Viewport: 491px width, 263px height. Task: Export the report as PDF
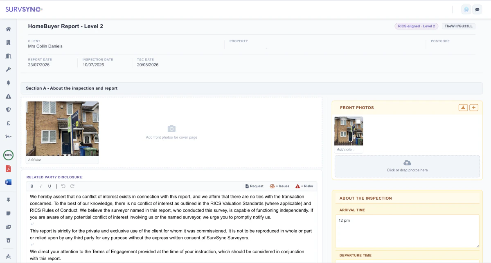[8, 169]
